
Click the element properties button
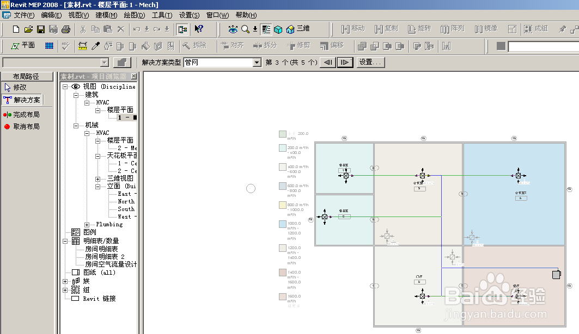pyautogui.click(x=122, y=63)
